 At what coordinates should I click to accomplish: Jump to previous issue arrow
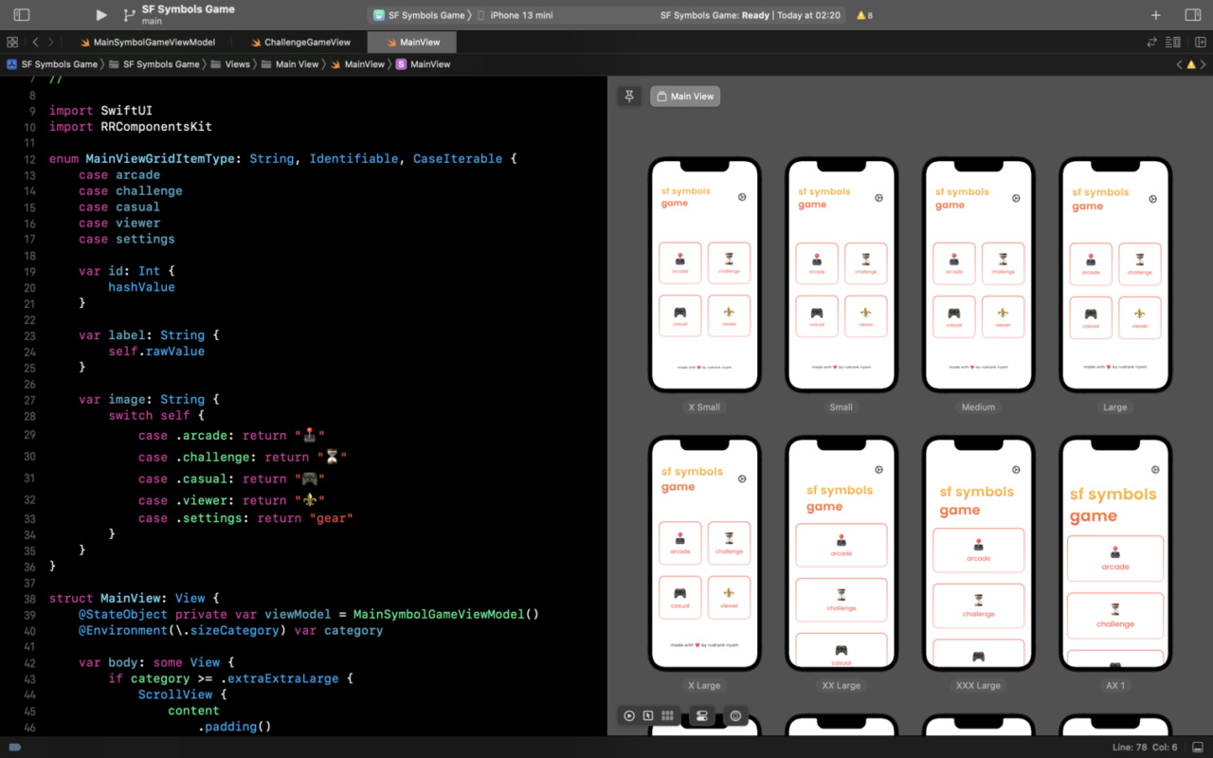(1180, 64)
